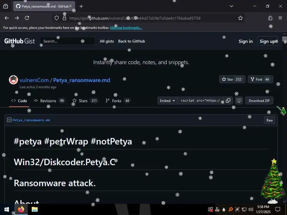Focus the gist Search field
The width and height of the screenshot is (287, 215).
(67, 41)
